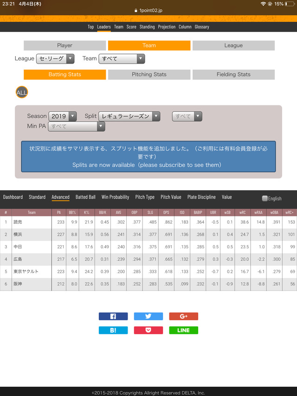Switch to the Plate Discipline tab
This screenshot has width=297, height=396.
coord(201,197)
